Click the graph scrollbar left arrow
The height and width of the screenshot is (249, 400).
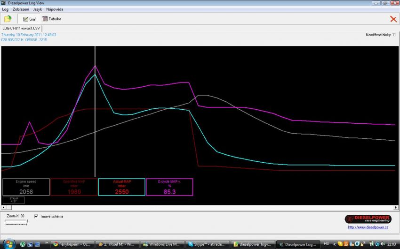[x=4, y=208]
